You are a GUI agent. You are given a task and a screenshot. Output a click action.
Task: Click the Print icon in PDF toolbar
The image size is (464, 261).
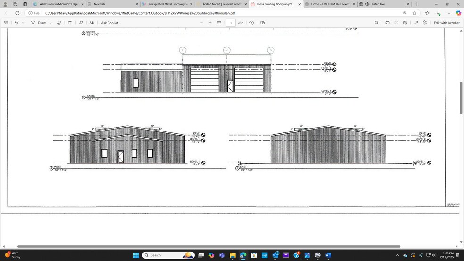[x=387, y=23]
